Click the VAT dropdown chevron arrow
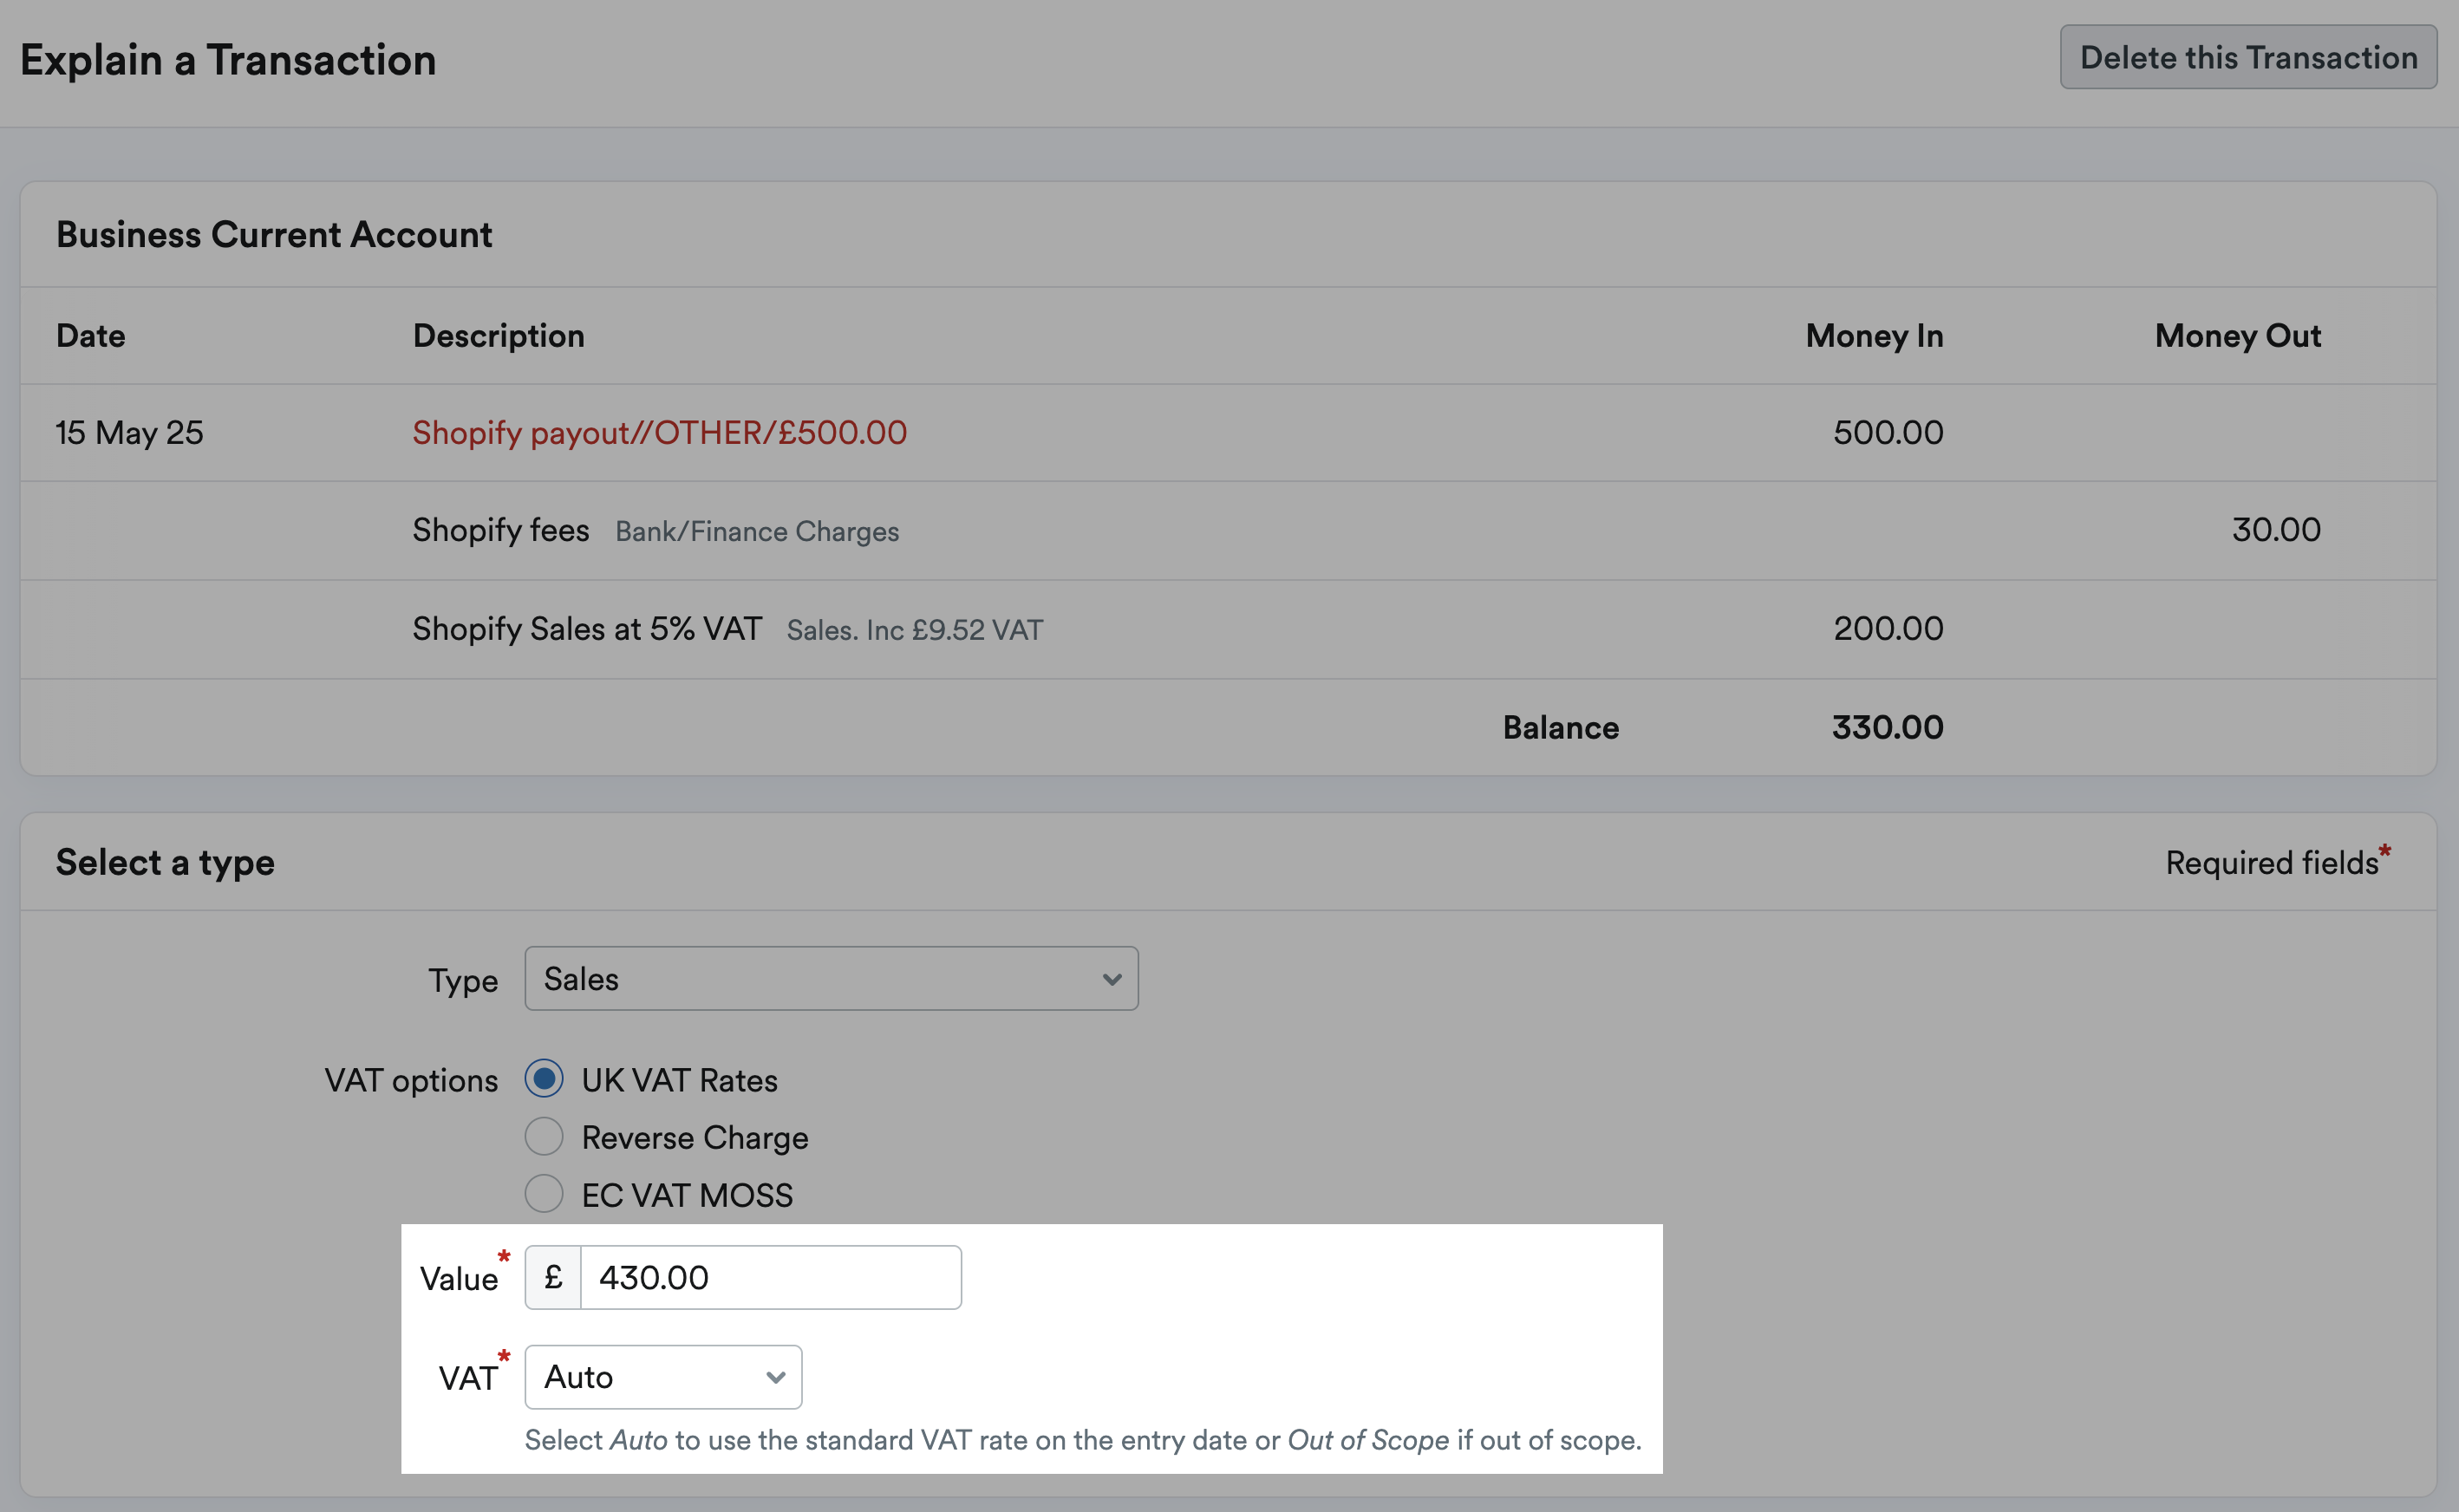The image size is (2459, 1512). click(775, 1378)
